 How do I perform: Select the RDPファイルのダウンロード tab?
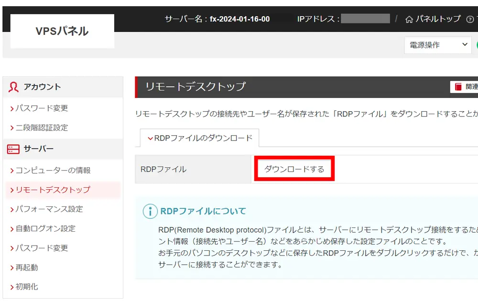pyautogui.click(x=201, y=138)
